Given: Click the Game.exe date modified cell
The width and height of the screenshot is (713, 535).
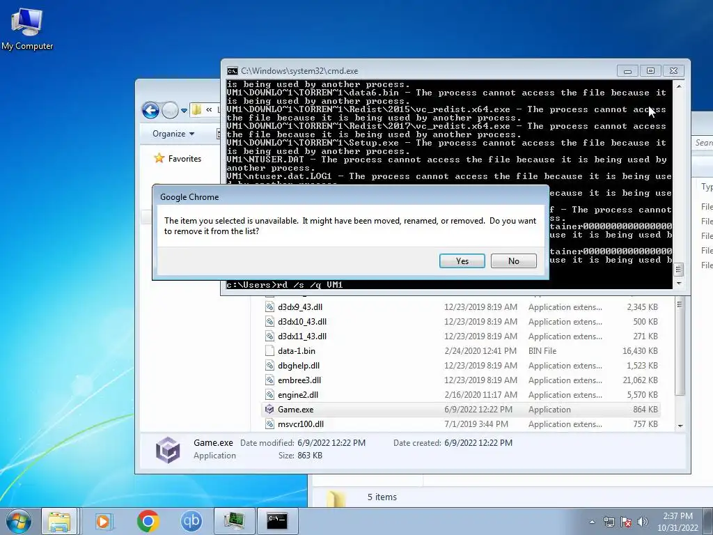Looking at the screenshot, I should (x=478, y=410).
